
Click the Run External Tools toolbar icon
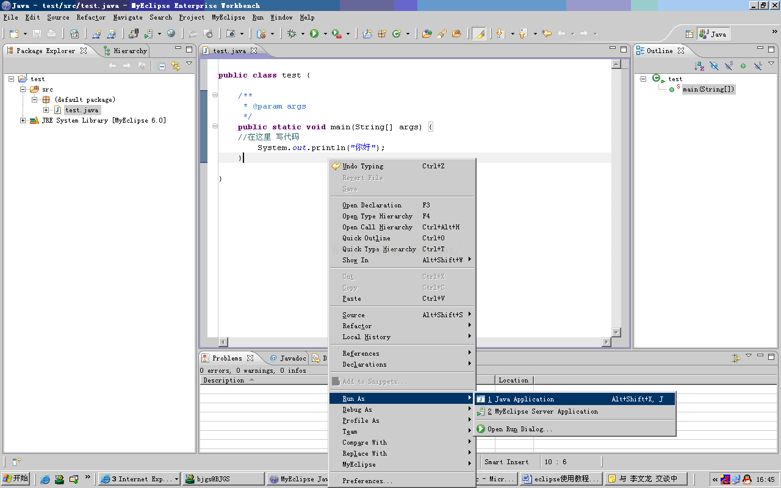pos(336,34)
